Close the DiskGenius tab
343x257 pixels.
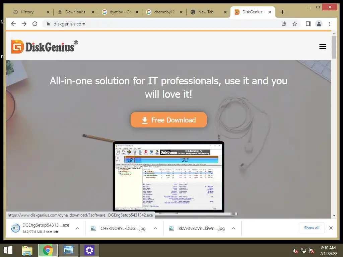click(x=270, y=12)
